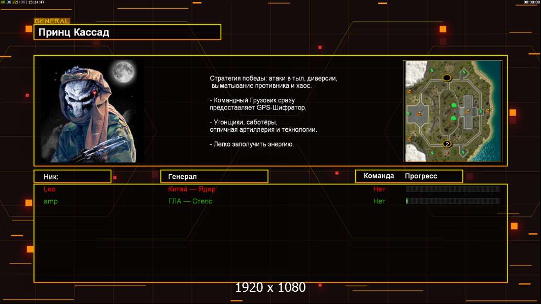Screen dimensions: 541x304
Task: Click the Leo progress bar
Action: (x=453, y=188)
